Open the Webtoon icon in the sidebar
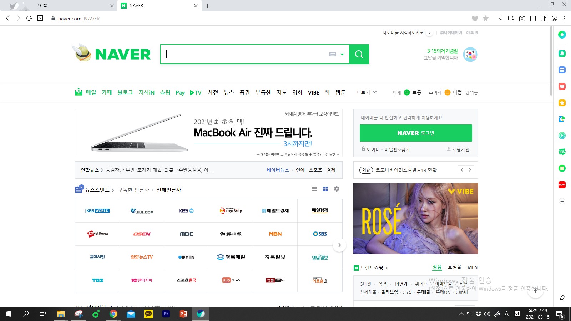This screenshot has width=571, height=321. click(562, 152)
